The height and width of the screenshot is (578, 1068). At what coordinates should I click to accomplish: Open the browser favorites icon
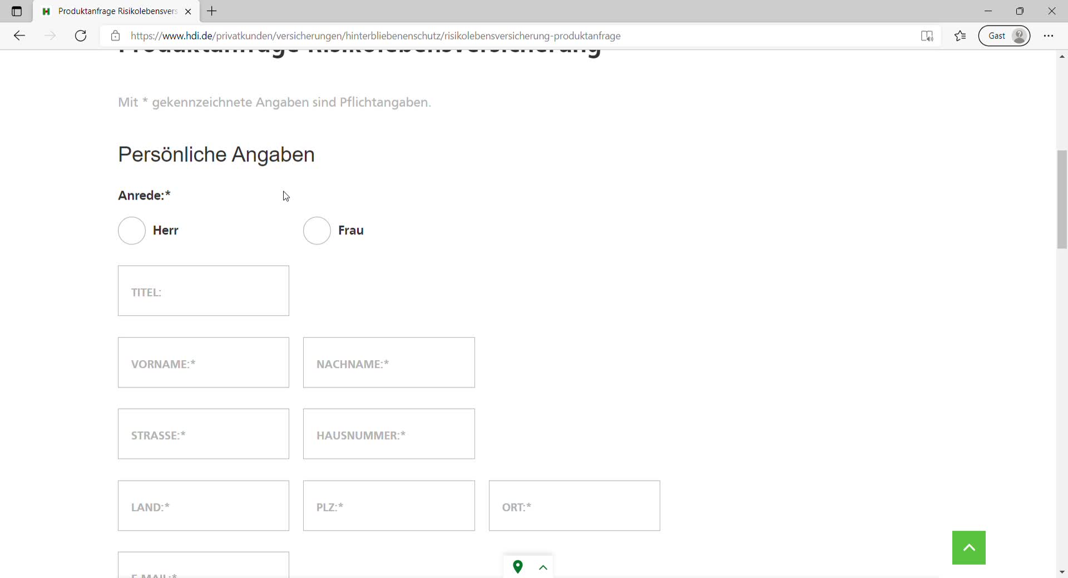(x=960, y=36)
